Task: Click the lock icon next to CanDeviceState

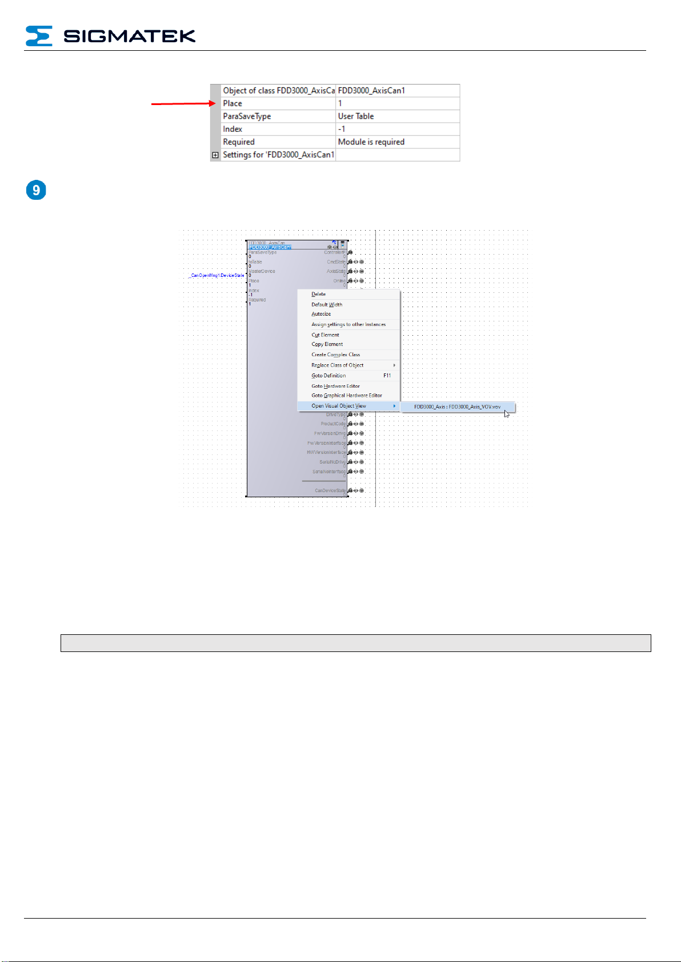Action: (x=350, y=490)
